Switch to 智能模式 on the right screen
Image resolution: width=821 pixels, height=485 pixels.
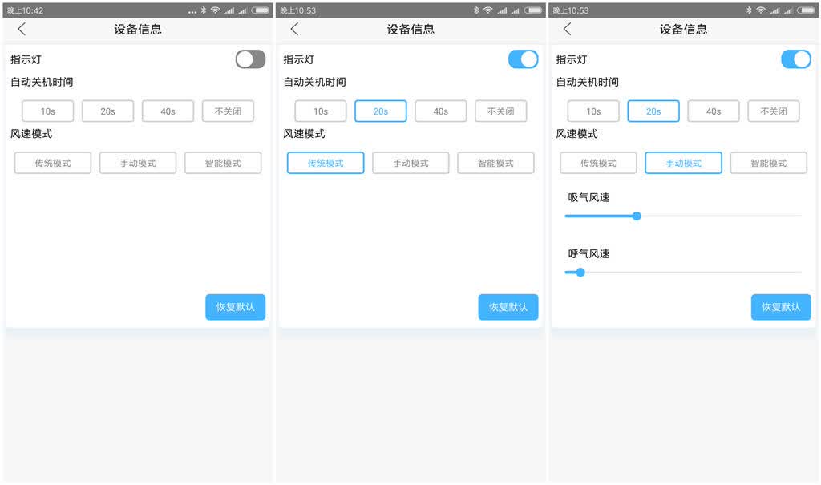(x=768, y=163)
